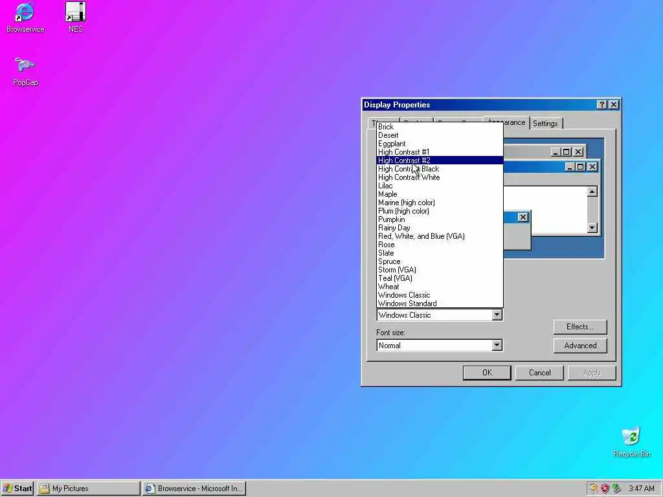Open the Effects... dialog
This screenshot has height=497, width=663.
pyautogui.click(x=580, y=327)
